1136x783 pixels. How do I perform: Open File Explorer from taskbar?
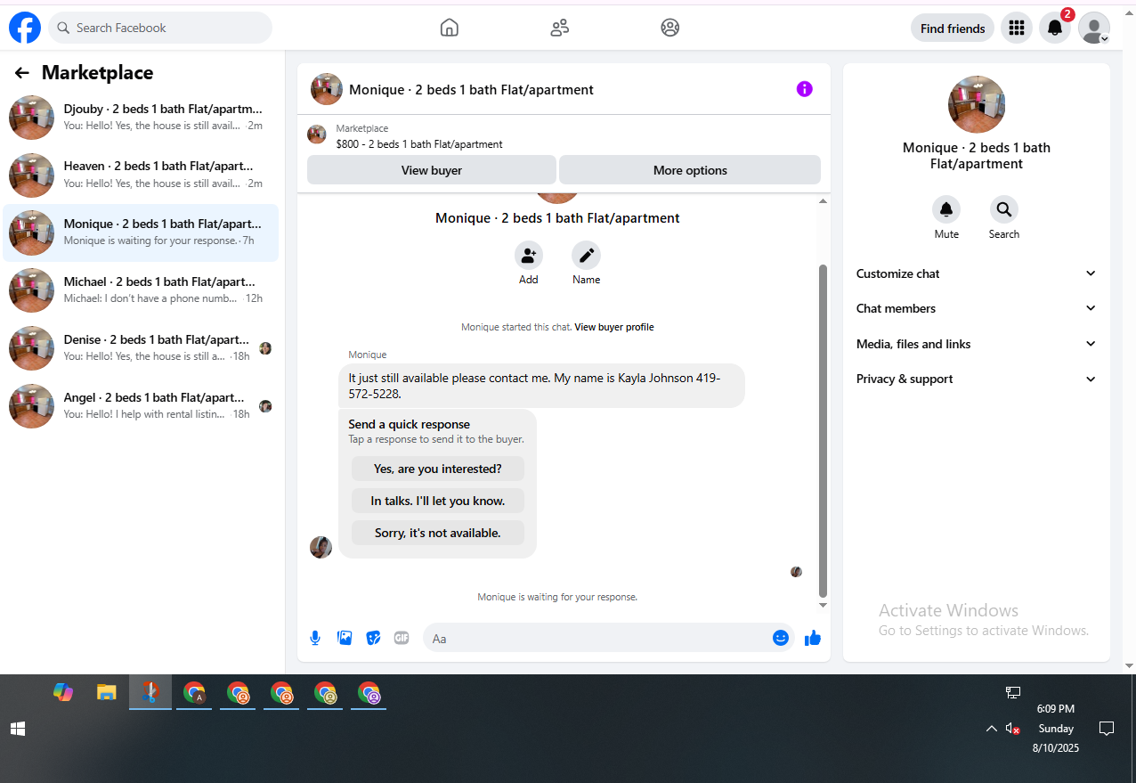(x=107, y=692)
